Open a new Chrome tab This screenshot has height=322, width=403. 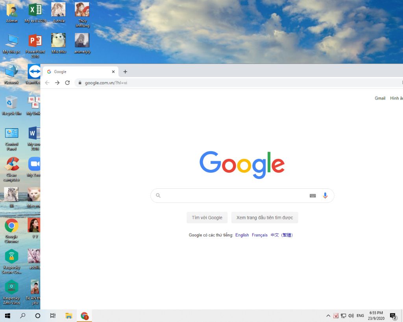coord(125,72)
